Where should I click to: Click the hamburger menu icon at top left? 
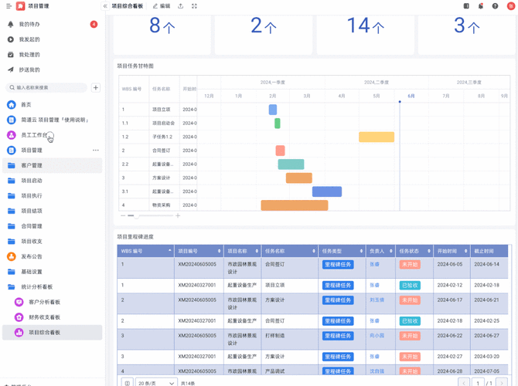tap(9, 6)
